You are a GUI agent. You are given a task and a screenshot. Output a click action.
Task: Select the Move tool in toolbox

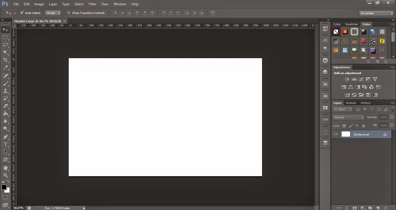coord(5,30)
